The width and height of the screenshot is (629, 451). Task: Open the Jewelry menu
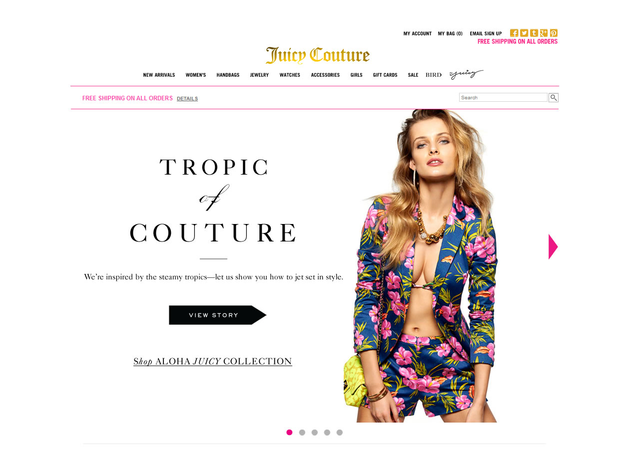click(x=259, y=75)
